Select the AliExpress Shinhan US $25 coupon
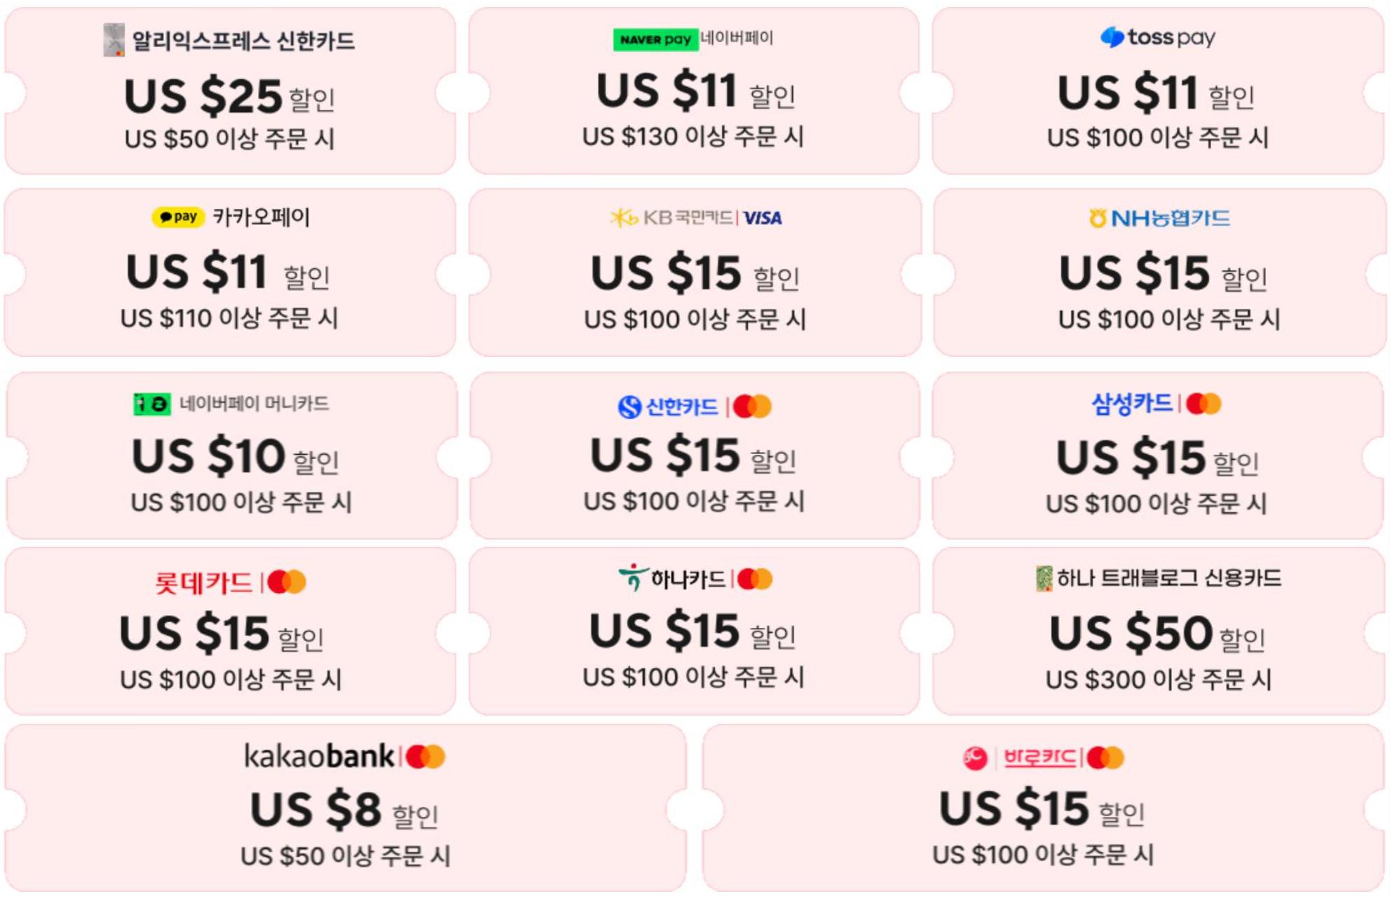The height and width of the screenshot is (899, 1390). pos(230,91)
